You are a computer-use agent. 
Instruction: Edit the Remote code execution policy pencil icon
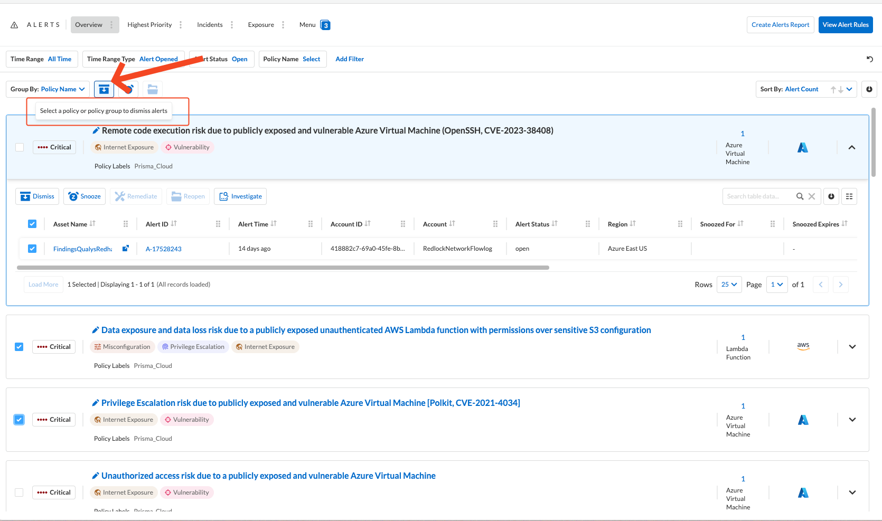pyautogui.click(x=96, y=130)
